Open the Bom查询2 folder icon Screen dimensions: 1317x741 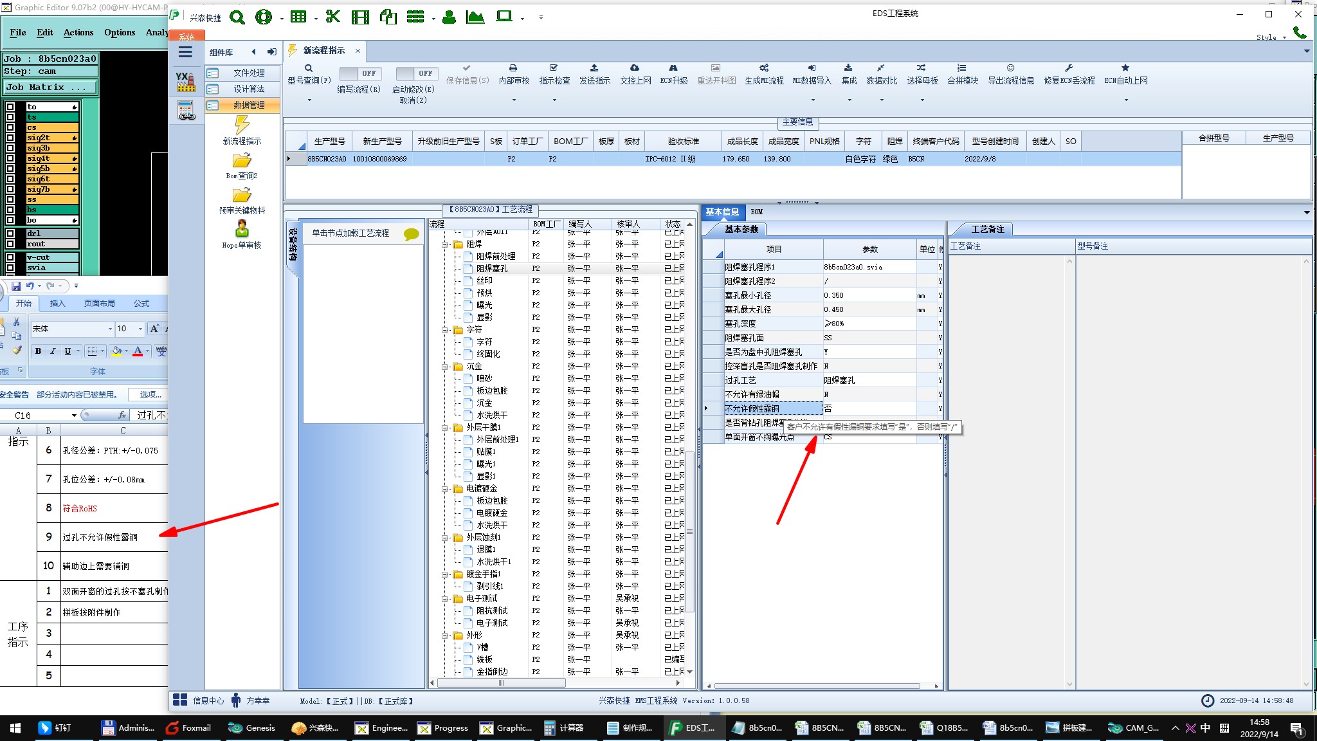coord(242,161)
